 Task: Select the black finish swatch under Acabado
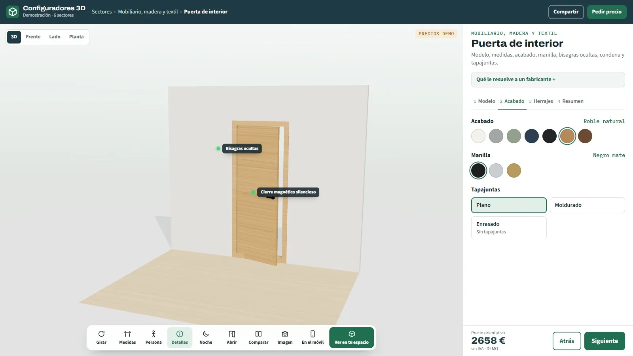pos(550,136)
